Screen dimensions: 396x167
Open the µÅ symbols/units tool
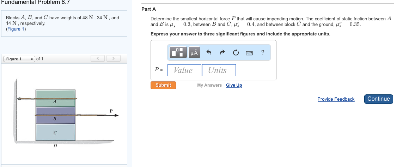pos(194,53)
